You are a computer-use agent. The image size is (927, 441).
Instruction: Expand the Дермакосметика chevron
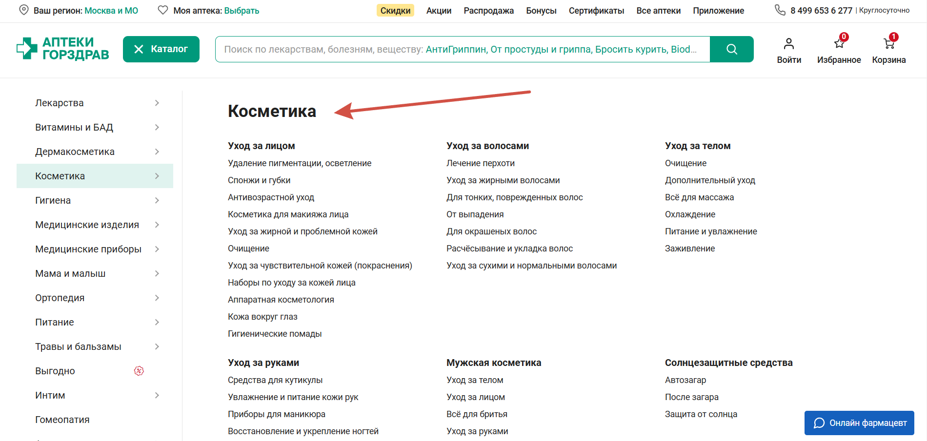(157, 152)
